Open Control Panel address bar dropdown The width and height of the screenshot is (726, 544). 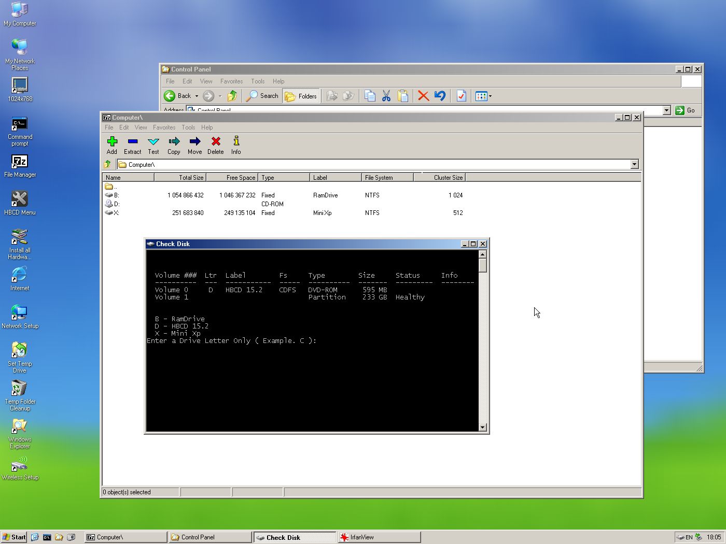click(x=666, y=110)
